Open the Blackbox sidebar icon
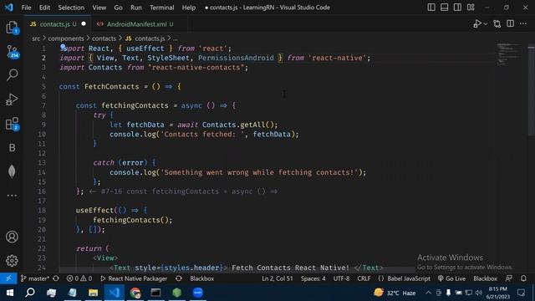 (12, 147)
